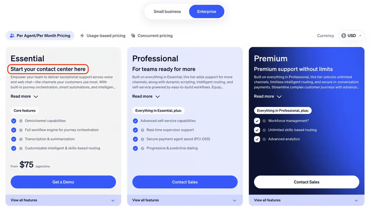
Task: Toggle the Workforce management checkbox
Action: pyautogui.click(x=257, y=121)
